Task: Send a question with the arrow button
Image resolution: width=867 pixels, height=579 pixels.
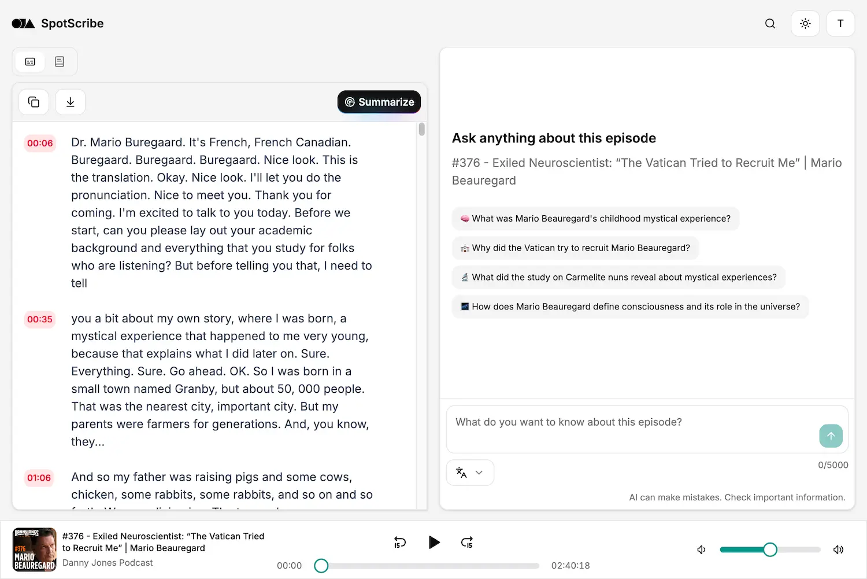Action: [831, 436]
